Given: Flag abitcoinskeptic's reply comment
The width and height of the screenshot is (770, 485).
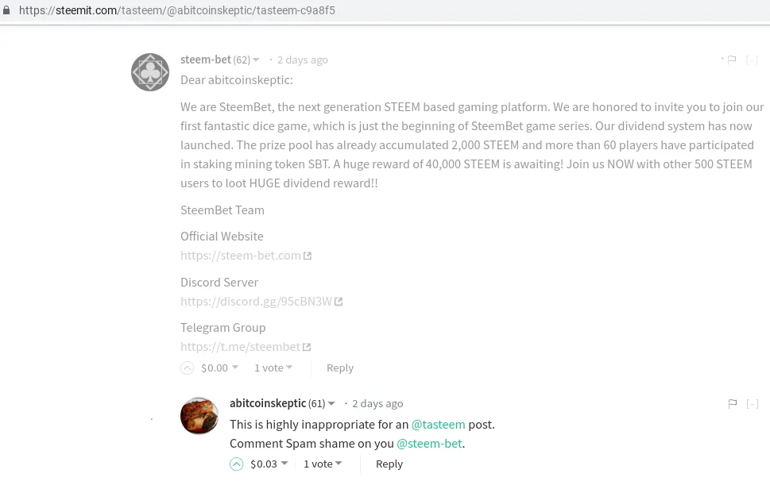Looking at the screenshot, I should 733,404.
